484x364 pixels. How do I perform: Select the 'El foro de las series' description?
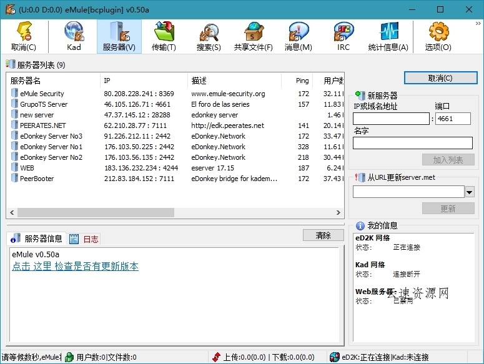tap(220, 104)
